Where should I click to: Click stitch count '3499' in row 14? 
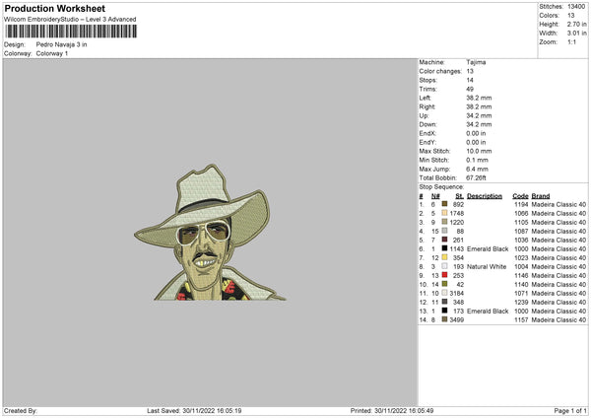[x=457, y=320]
